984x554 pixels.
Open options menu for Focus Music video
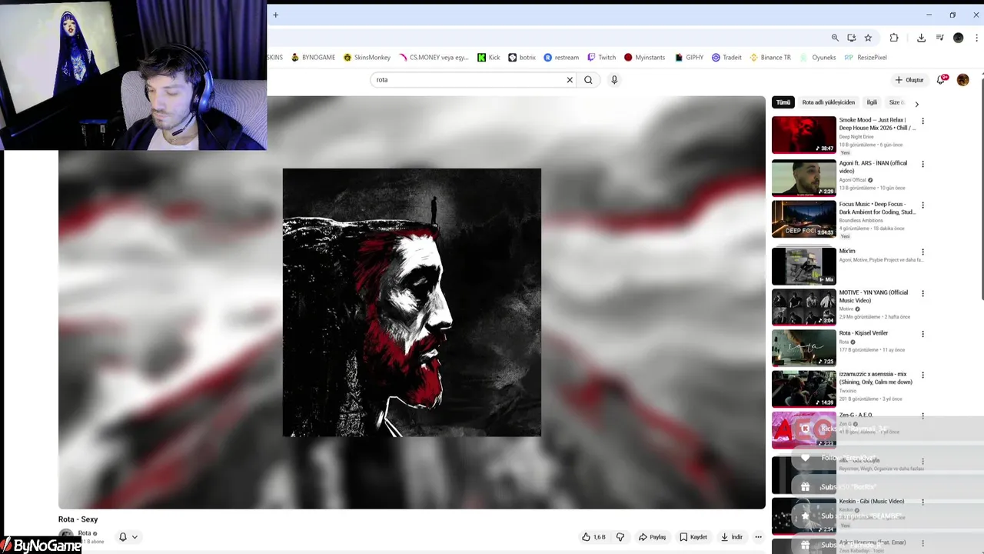coord(922,205)
